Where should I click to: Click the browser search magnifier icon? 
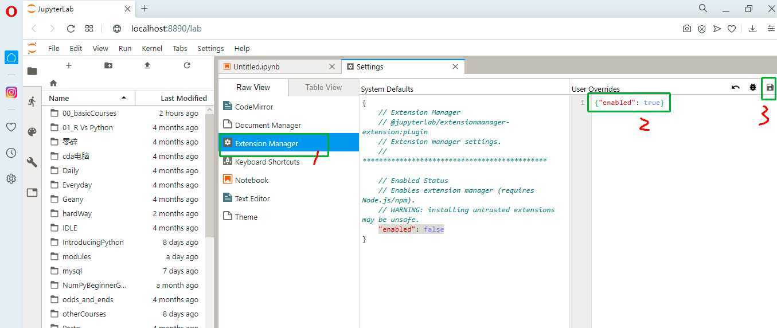pos(703,9)
